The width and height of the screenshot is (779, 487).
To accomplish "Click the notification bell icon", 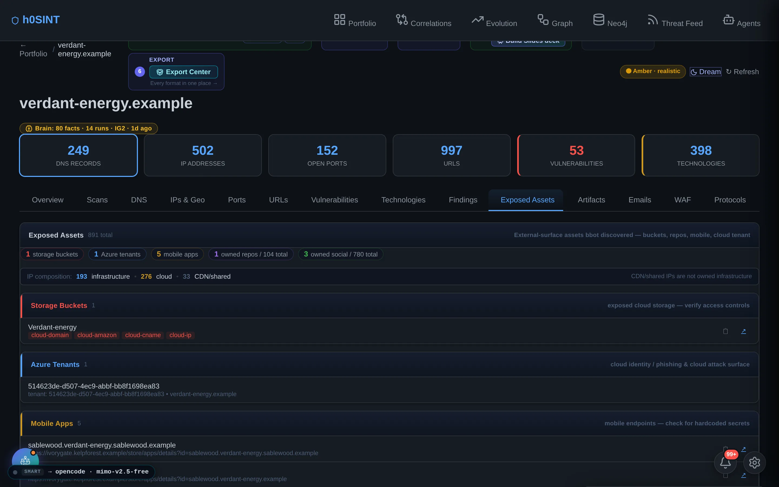I will point(725,463).
